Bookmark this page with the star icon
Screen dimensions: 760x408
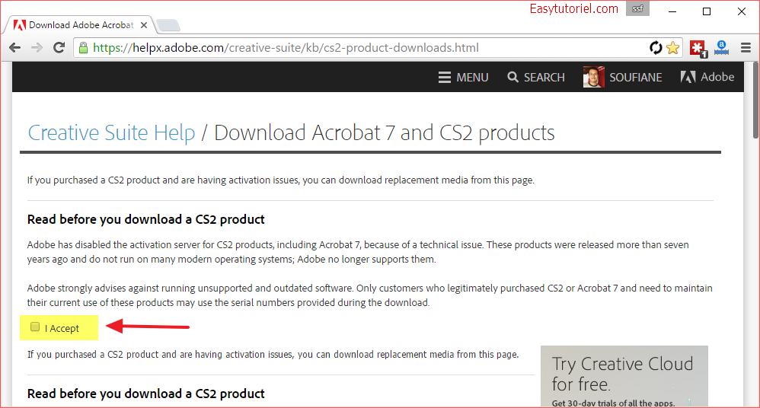point(672,47)
